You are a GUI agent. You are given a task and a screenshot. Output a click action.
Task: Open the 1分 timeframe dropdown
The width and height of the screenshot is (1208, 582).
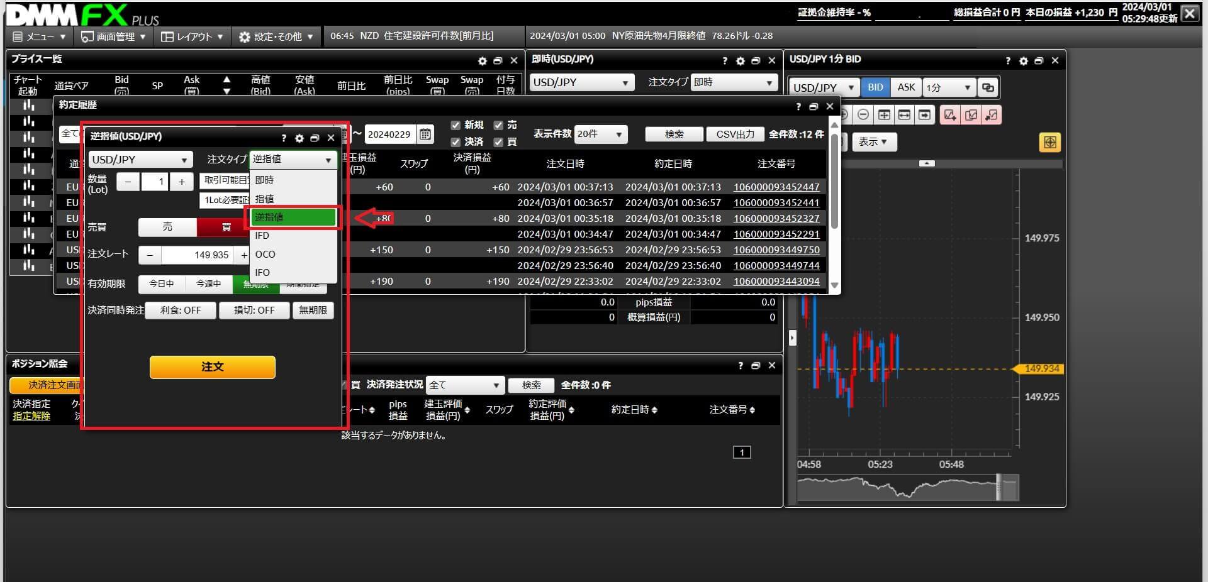(x=949, y=87)
